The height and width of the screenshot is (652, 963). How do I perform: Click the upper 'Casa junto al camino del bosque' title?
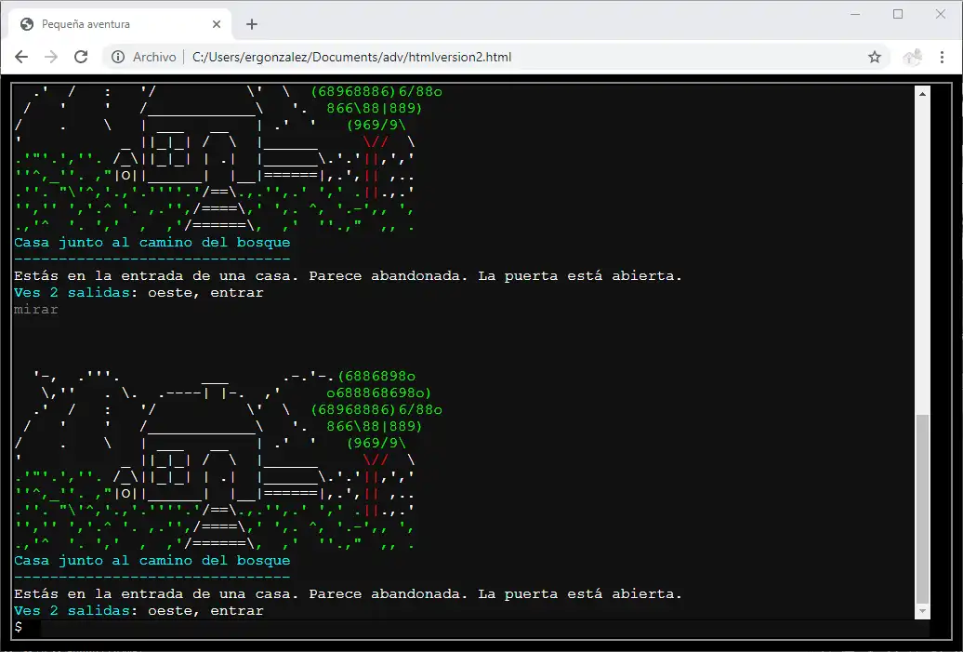pyautogui.click(x=152, y=242)
